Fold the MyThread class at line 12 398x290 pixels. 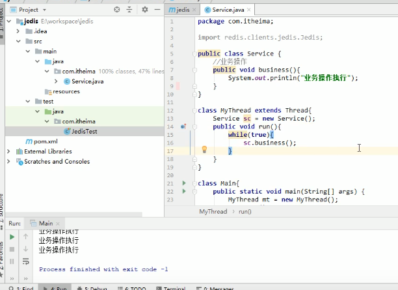194,110
